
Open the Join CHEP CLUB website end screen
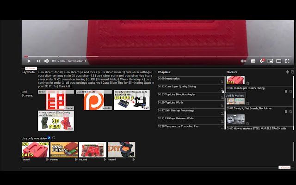click(94, 100)
